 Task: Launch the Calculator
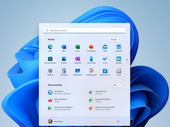pos(64,72)
